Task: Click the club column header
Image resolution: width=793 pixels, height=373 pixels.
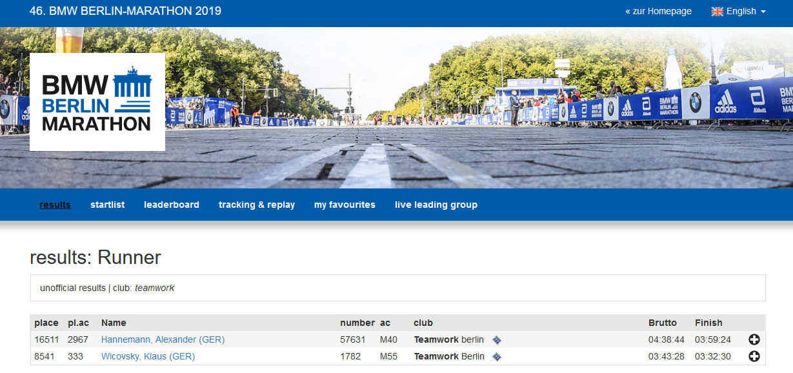Action: (x=423, y=323)
